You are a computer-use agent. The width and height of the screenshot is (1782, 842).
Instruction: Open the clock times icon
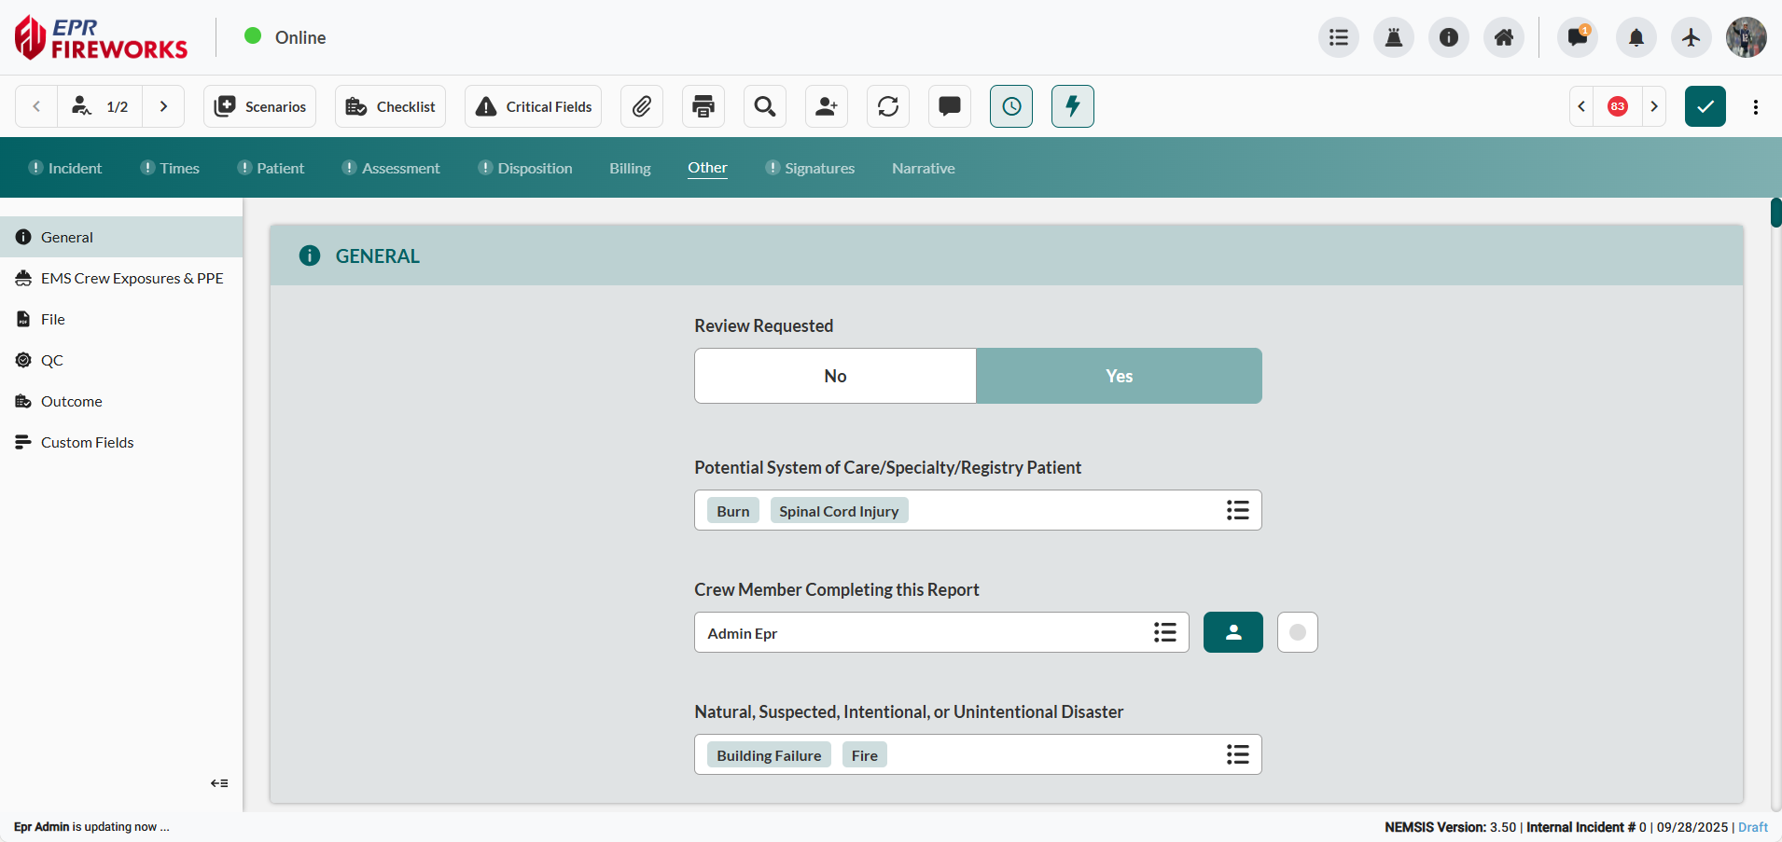click(1011, 106)
